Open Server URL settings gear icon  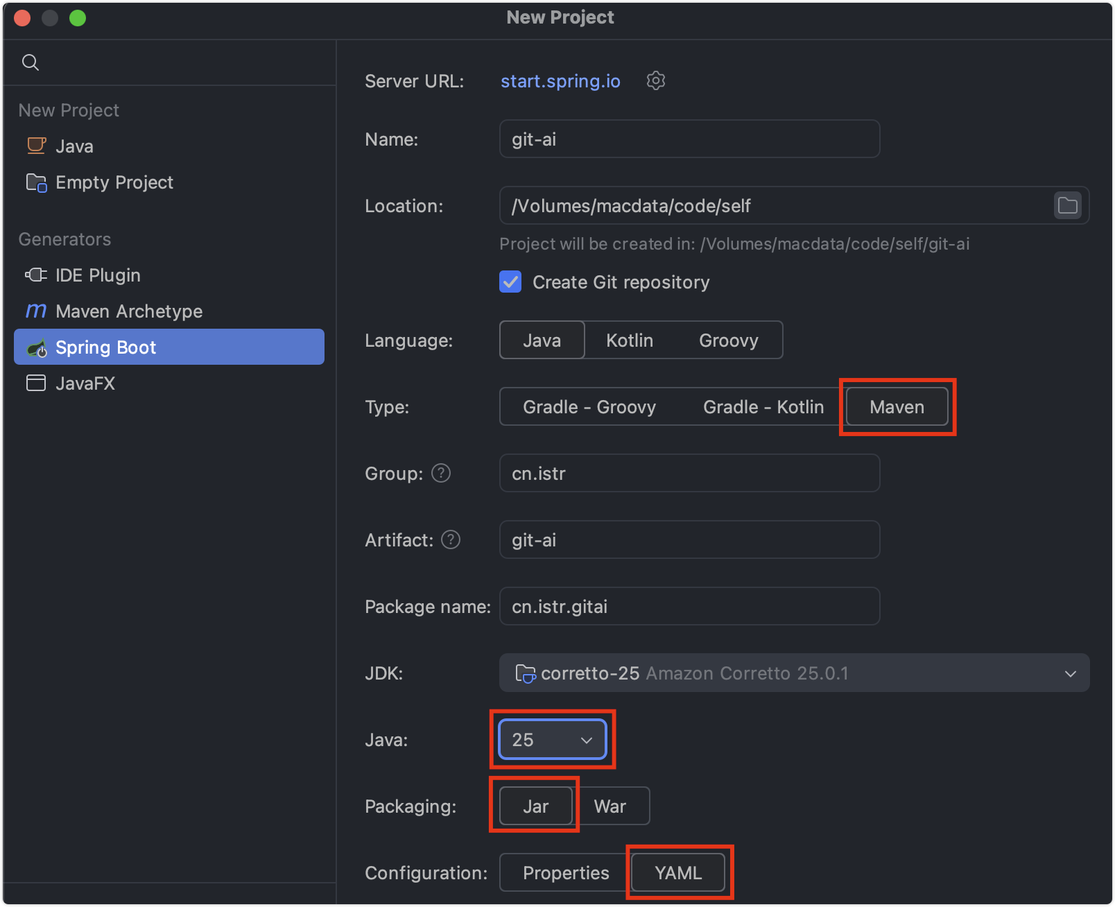(655, 81)
